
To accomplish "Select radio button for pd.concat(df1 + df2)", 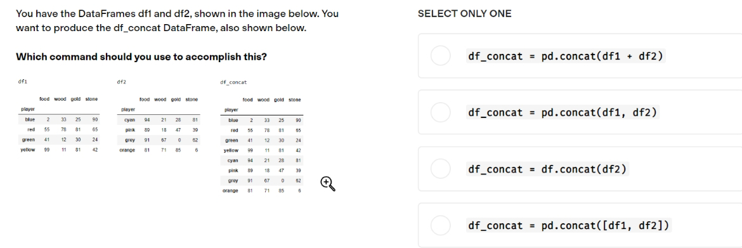I will (x=440, y=56).
